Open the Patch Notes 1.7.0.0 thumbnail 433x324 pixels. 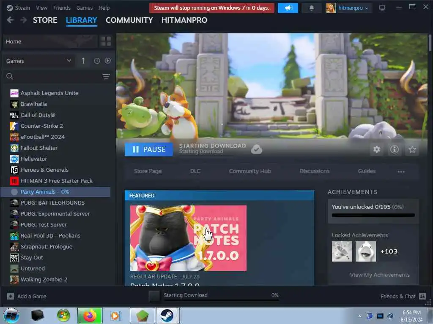coord(188,238)
